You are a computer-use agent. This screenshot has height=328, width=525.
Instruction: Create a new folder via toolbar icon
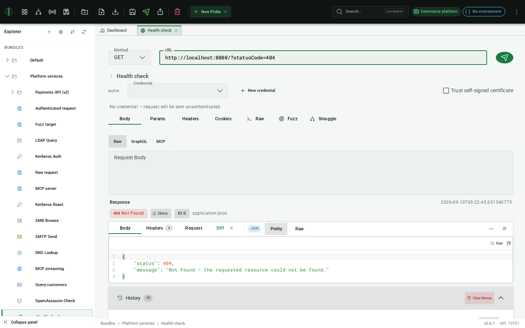(85, 12)
